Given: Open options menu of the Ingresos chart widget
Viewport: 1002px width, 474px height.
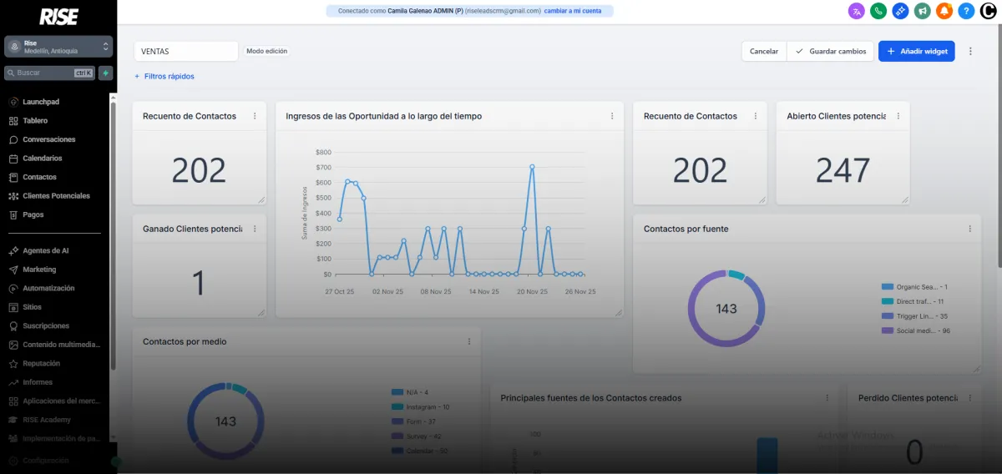Looking at the screenshot, I should pos(612,116).
